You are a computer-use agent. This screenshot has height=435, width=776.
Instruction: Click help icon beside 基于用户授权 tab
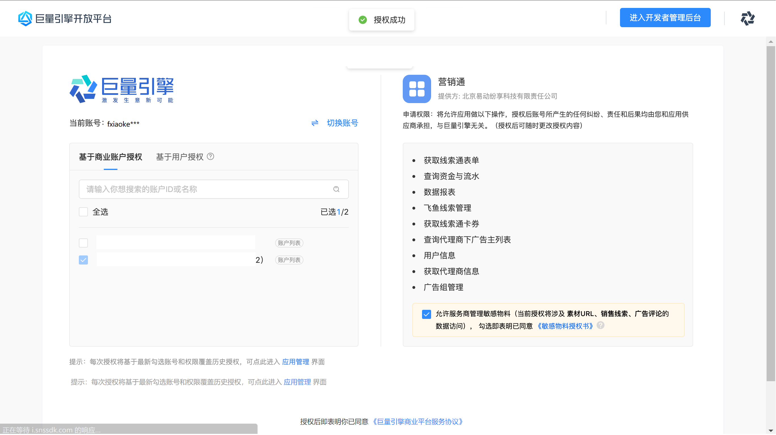(210, 157)
